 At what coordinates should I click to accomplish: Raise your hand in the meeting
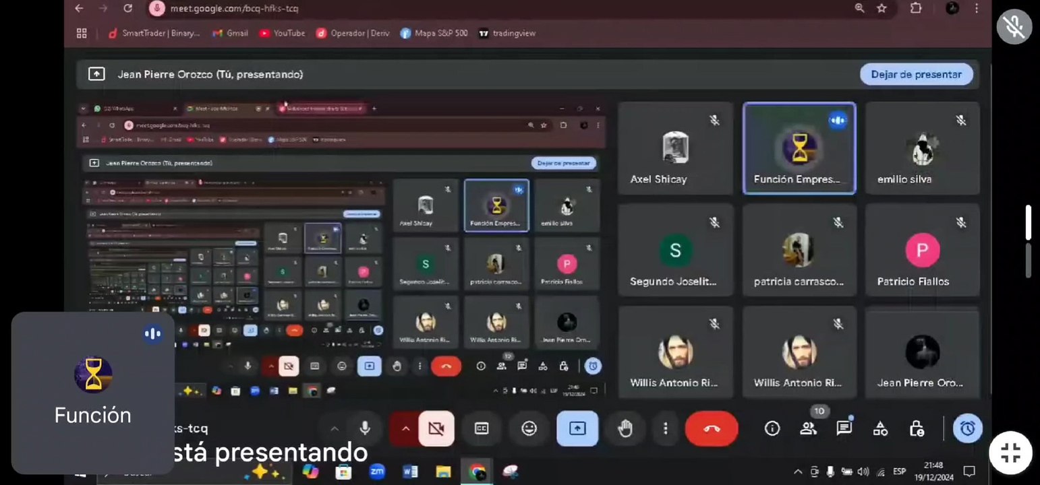625,428
